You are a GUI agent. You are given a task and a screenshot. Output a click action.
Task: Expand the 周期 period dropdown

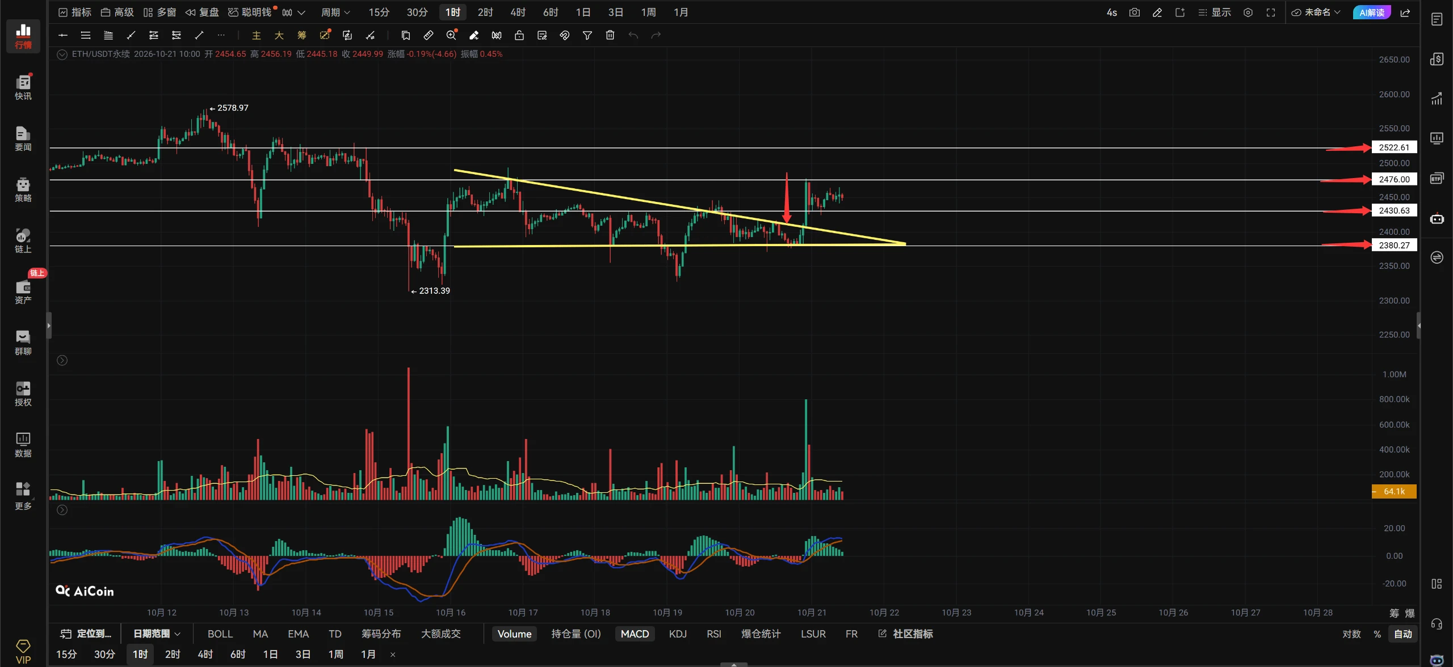[335, 12]
